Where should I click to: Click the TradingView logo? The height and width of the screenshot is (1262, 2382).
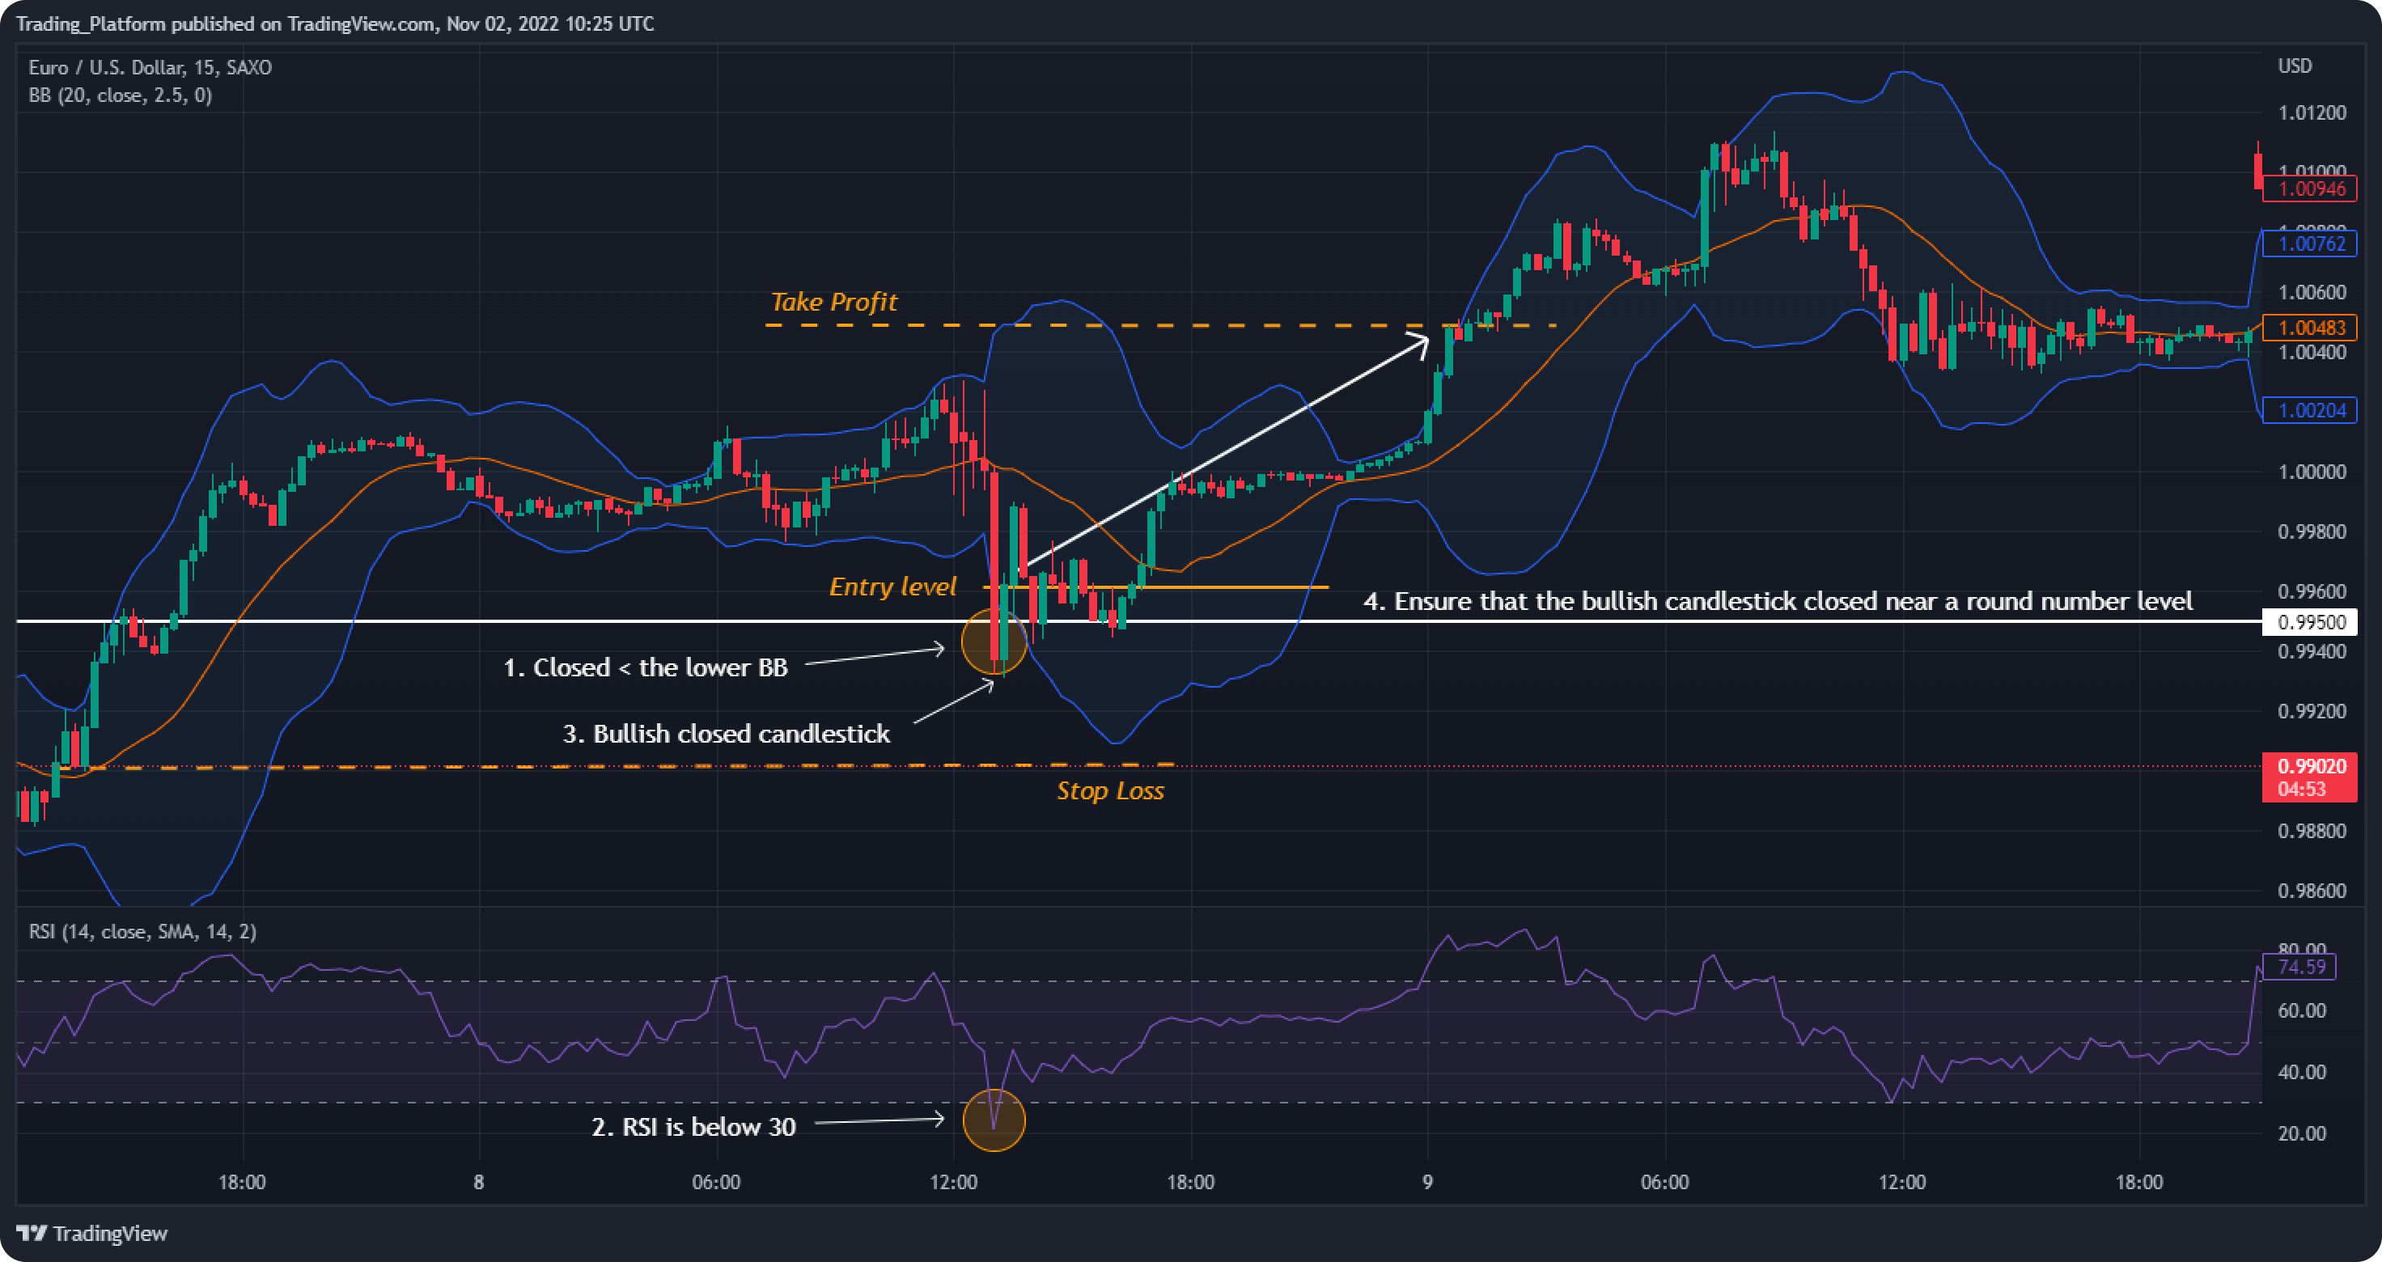[x=92, y=1234]
